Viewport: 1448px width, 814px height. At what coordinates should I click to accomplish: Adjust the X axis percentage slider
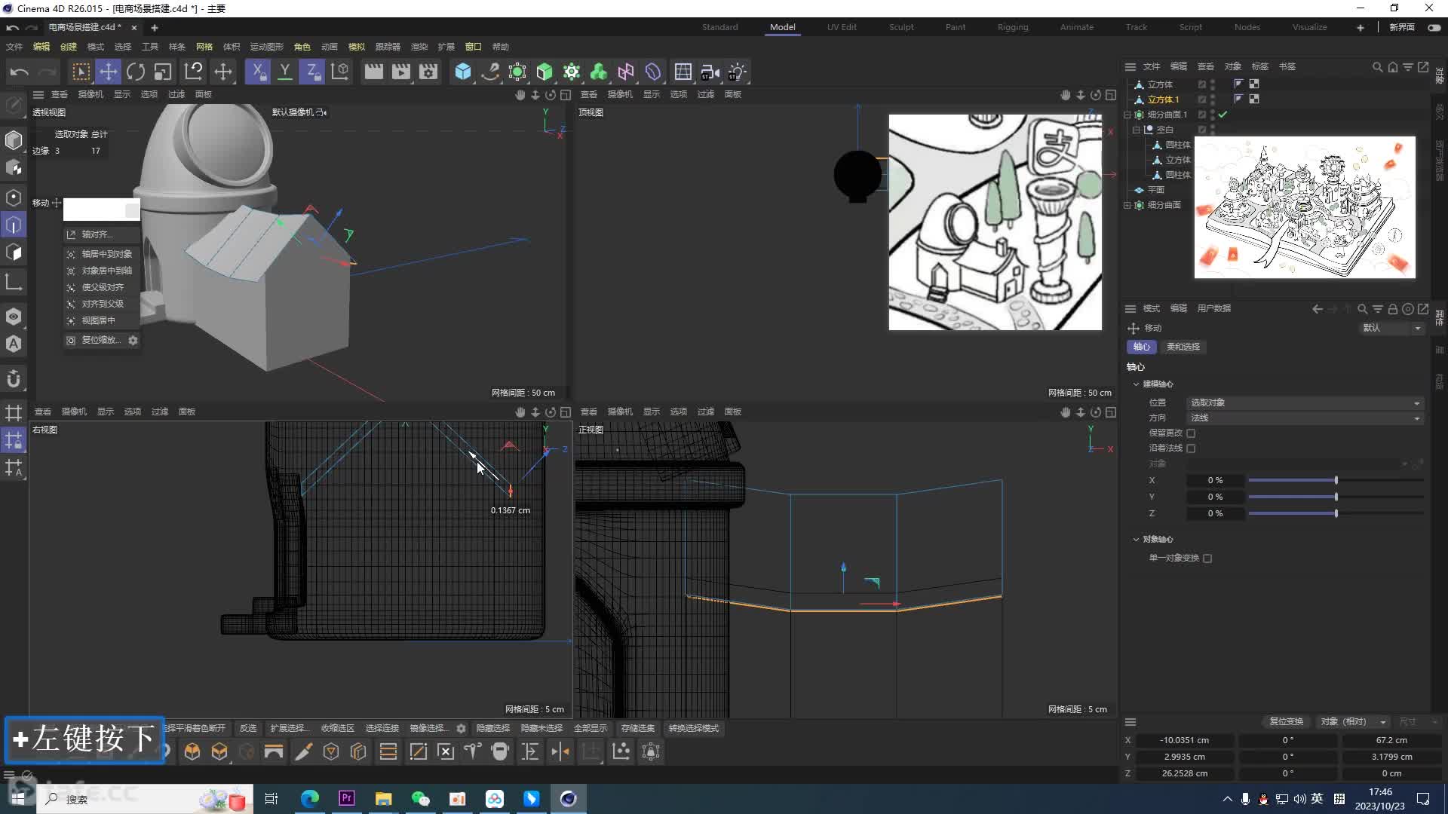point(1336,481)
